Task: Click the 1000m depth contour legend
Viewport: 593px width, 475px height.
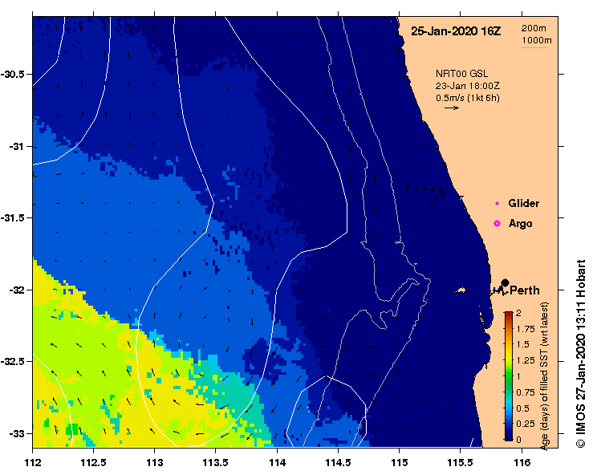Action: (x=537, y=40)
